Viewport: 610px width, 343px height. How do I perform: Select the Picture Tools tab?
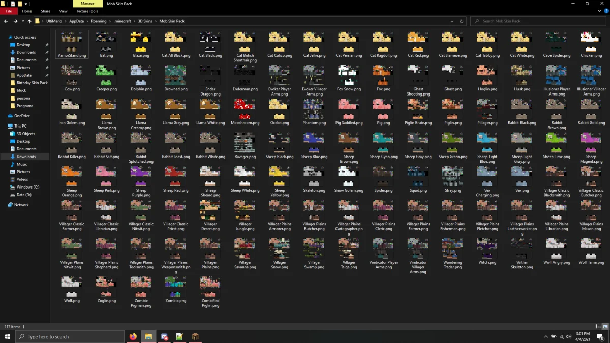coord(87,11)
